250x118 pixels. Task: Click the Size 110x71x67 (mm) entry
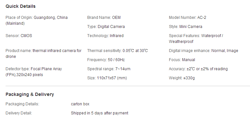pos(107,78)
